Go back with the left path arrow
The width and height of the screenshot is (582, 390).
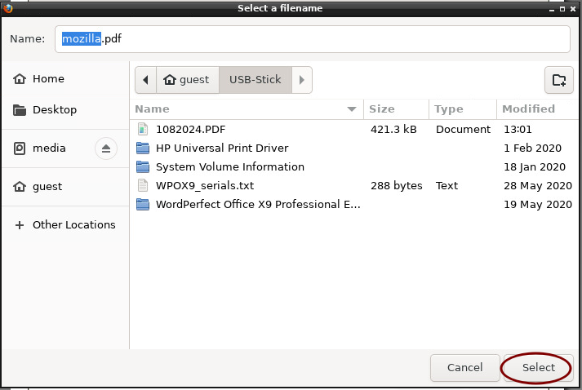145,80
